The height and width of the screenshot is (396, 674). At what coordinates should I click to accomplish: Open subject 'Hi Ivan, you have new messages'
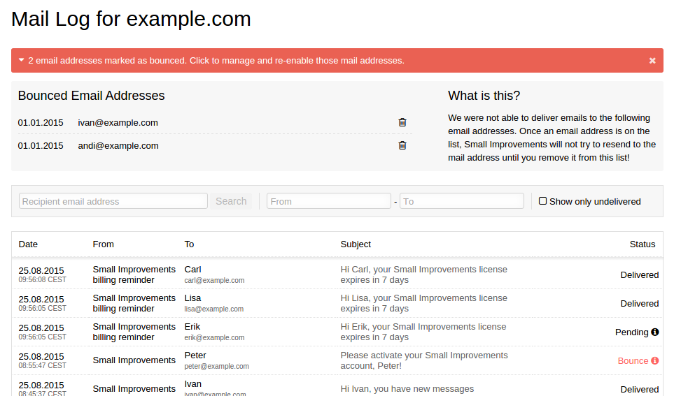pyautogui.click(x=407, y=389)
